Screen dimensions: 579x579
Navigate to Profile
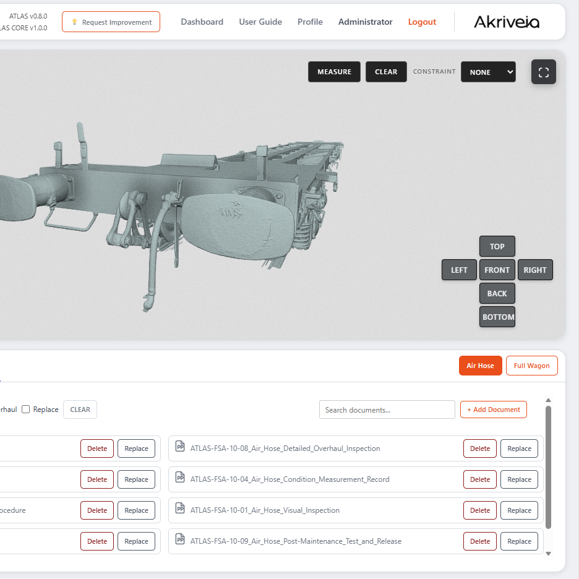tap(310, 22)
